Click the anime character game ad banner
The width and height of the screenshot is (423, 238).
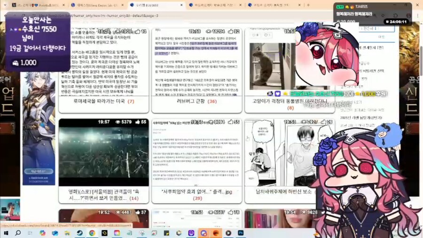coord(39,128)
